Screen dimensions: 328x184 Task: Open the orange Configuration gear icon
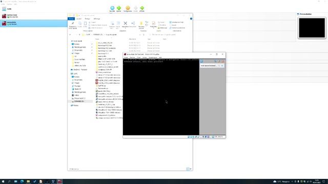128,8
